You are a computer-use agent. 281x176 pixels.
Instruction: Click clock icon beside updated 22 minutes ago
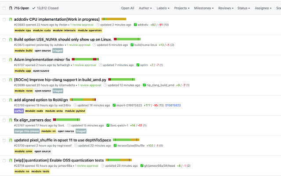click(76, 145)
